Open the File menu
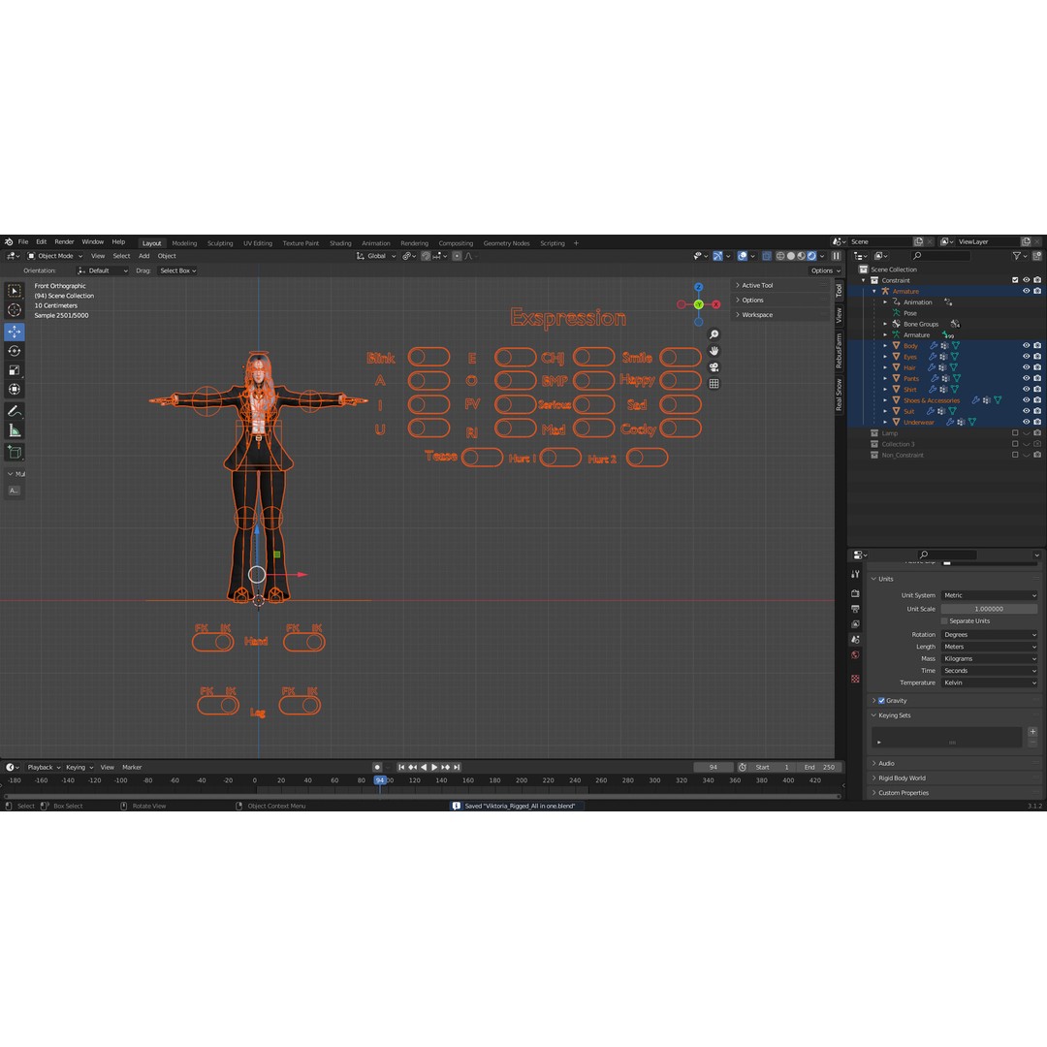 click(x=23, y=241)
